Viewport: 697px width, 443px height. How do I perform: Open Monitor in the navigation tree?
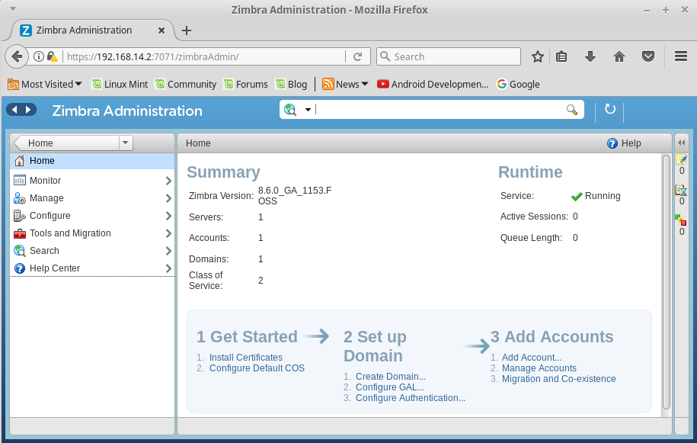92,180
